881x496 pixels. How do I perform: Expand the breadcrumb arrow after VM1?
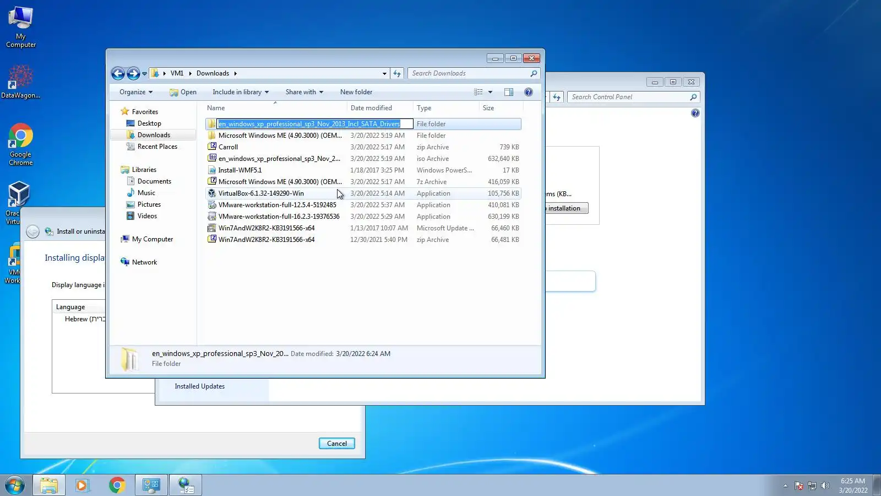pos(191,73)
